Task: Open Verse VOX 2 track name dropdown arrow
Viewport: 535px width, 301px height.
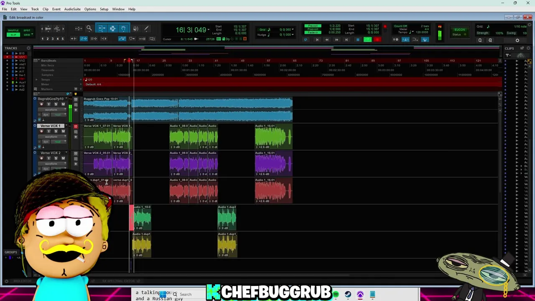Action: click(66, 153)
